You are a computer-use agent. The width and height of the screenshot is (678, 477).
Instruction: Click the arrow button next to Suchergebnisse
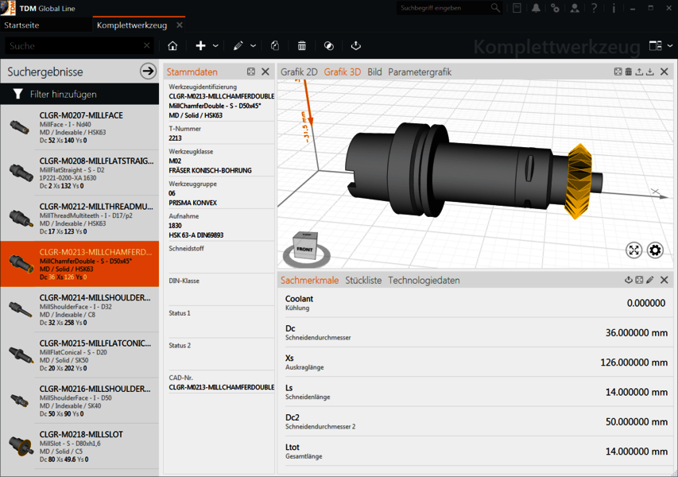pos(148,72)
